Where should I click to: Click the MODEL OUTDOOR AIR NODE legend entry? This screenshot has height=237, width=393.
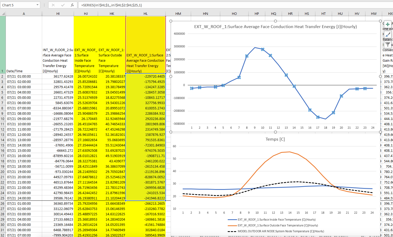pyautogui.click(x=276, y=231)
